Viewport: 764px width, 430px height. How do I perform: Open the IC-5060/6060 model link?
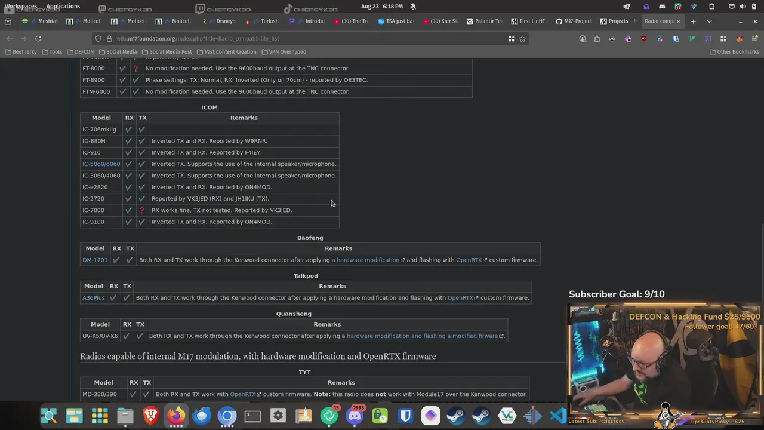click(x=101, y=164)
